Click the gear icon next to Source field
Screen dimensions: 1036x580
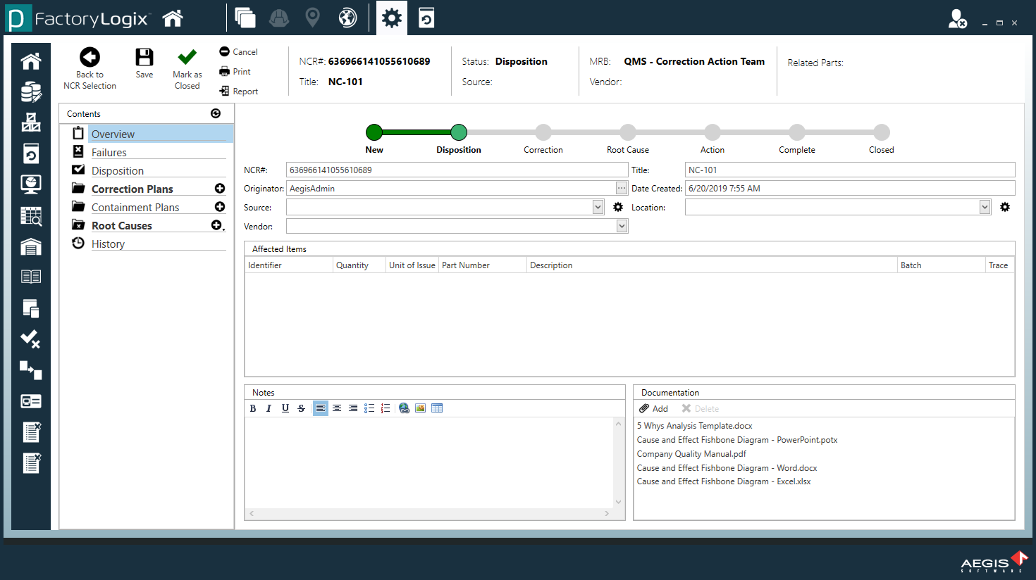(x=618, y=207)
